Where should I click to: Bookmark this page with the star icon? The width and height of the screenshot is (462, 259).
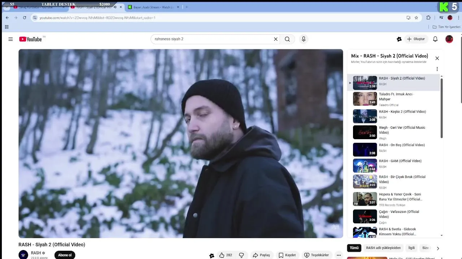[416, 18]
